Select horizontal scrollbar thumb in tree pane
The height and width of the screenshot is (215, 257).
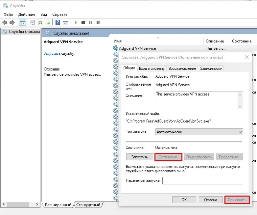click(18, 204)
